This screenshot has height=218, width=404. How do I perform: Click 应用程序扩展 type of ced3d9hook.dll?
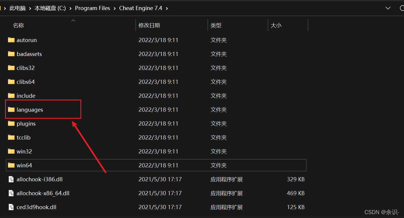point(227,207)
